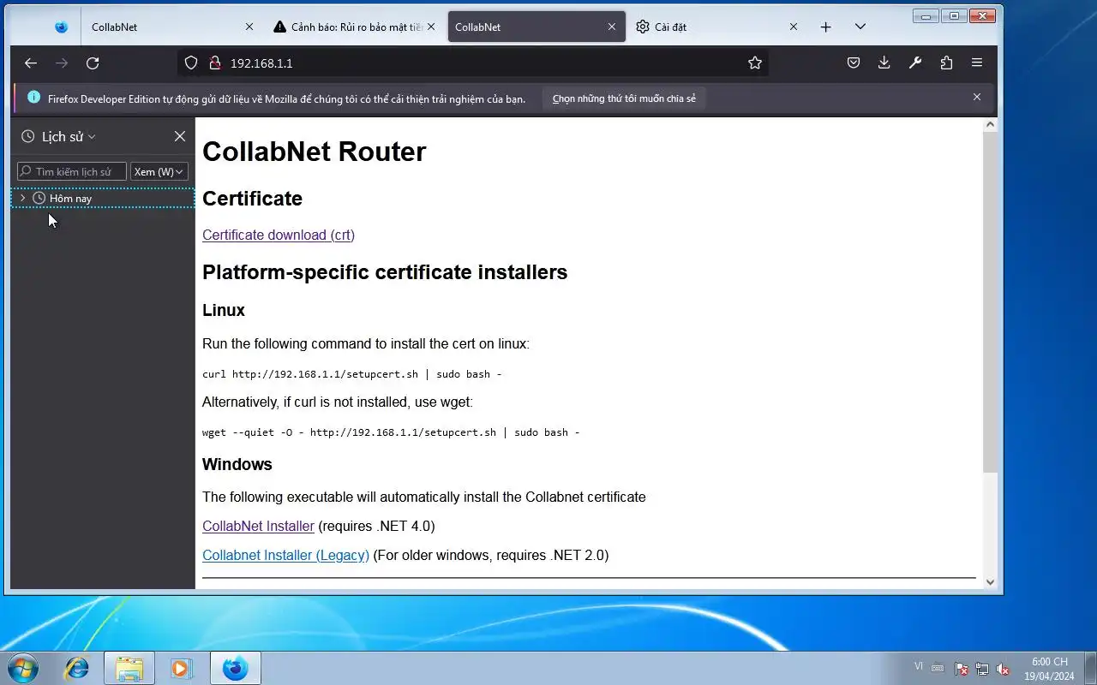Viewport: 1097px width, 685px height.
Task: Launch Internet Explorer from the taskbar
Action: pos(77,668)
